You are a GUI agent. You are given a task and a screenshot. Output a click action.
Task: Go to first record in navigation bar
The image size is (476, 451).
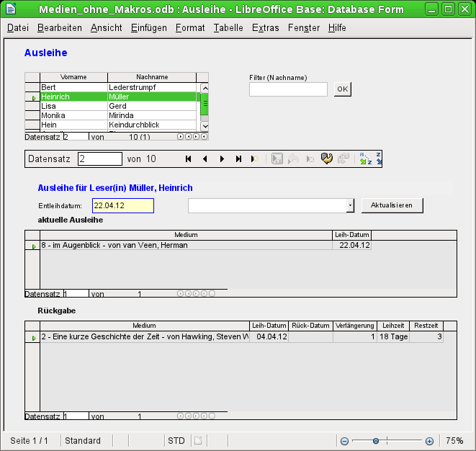tap(189, 159)
